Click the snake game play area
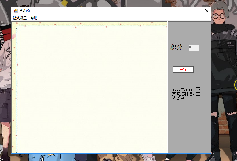Image resolution: width=237 pixels, height=161 pixels. 89,87
